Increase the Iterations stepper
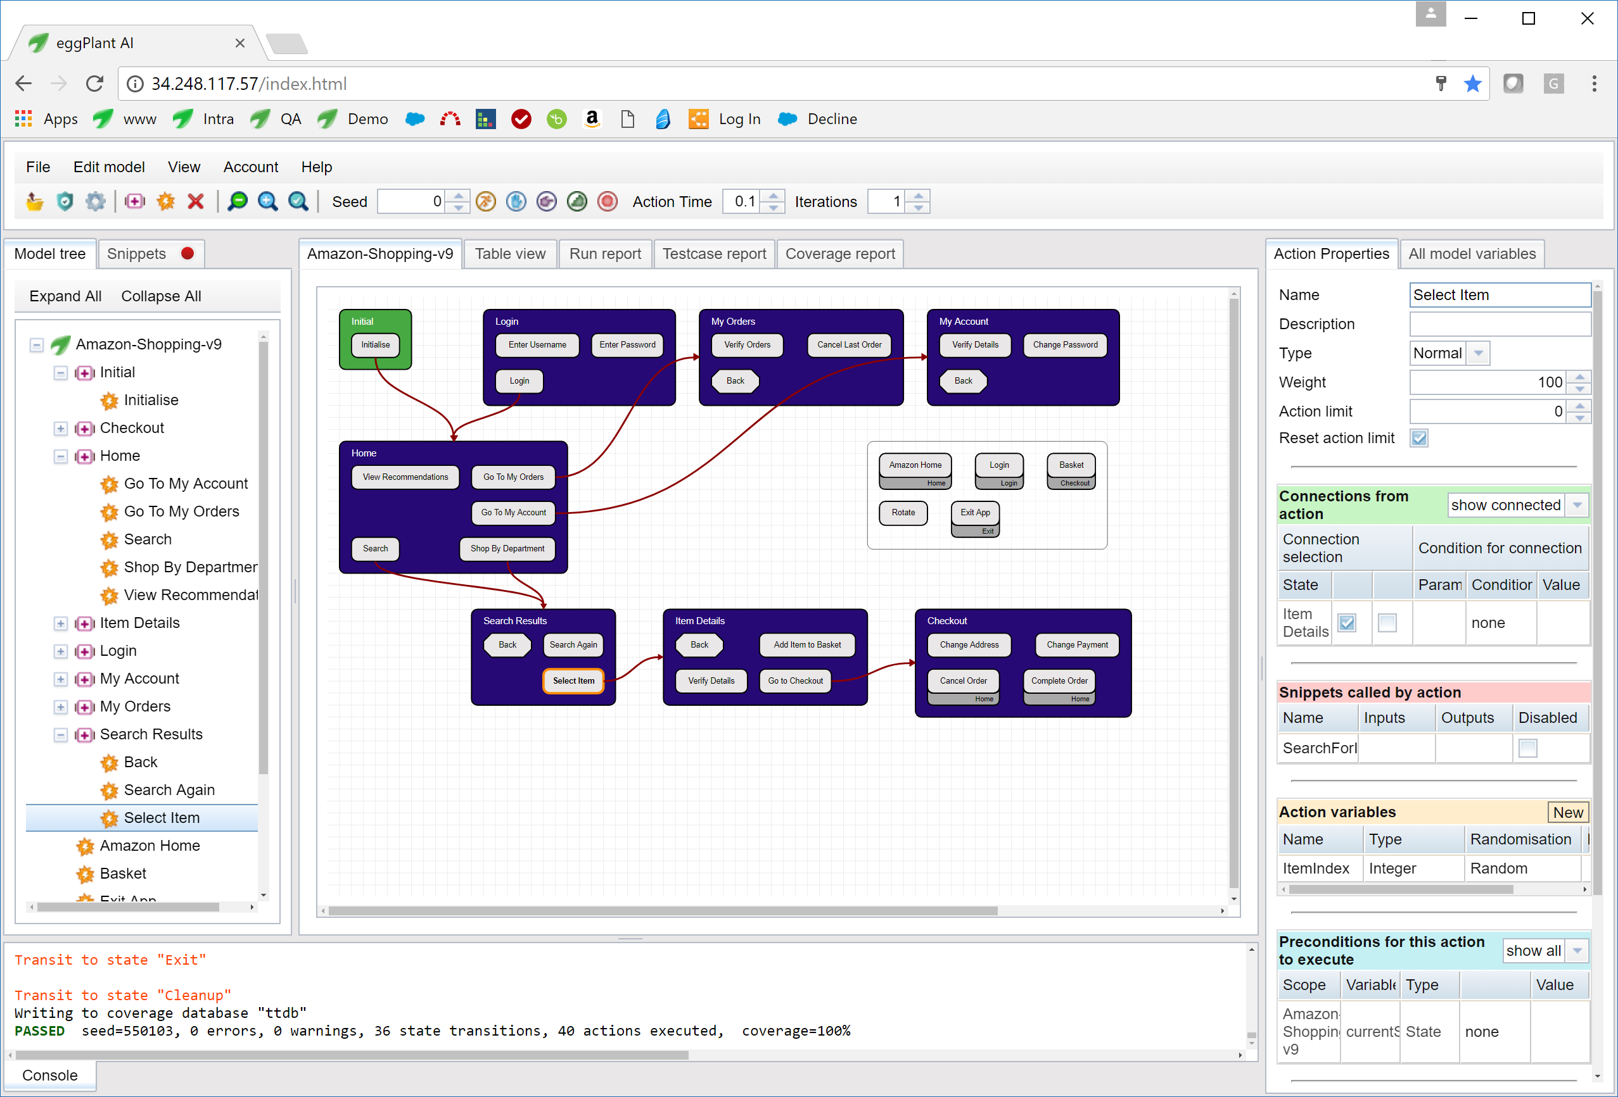The height and width of the screenshot is (1097, 1618). coord(919,196)
